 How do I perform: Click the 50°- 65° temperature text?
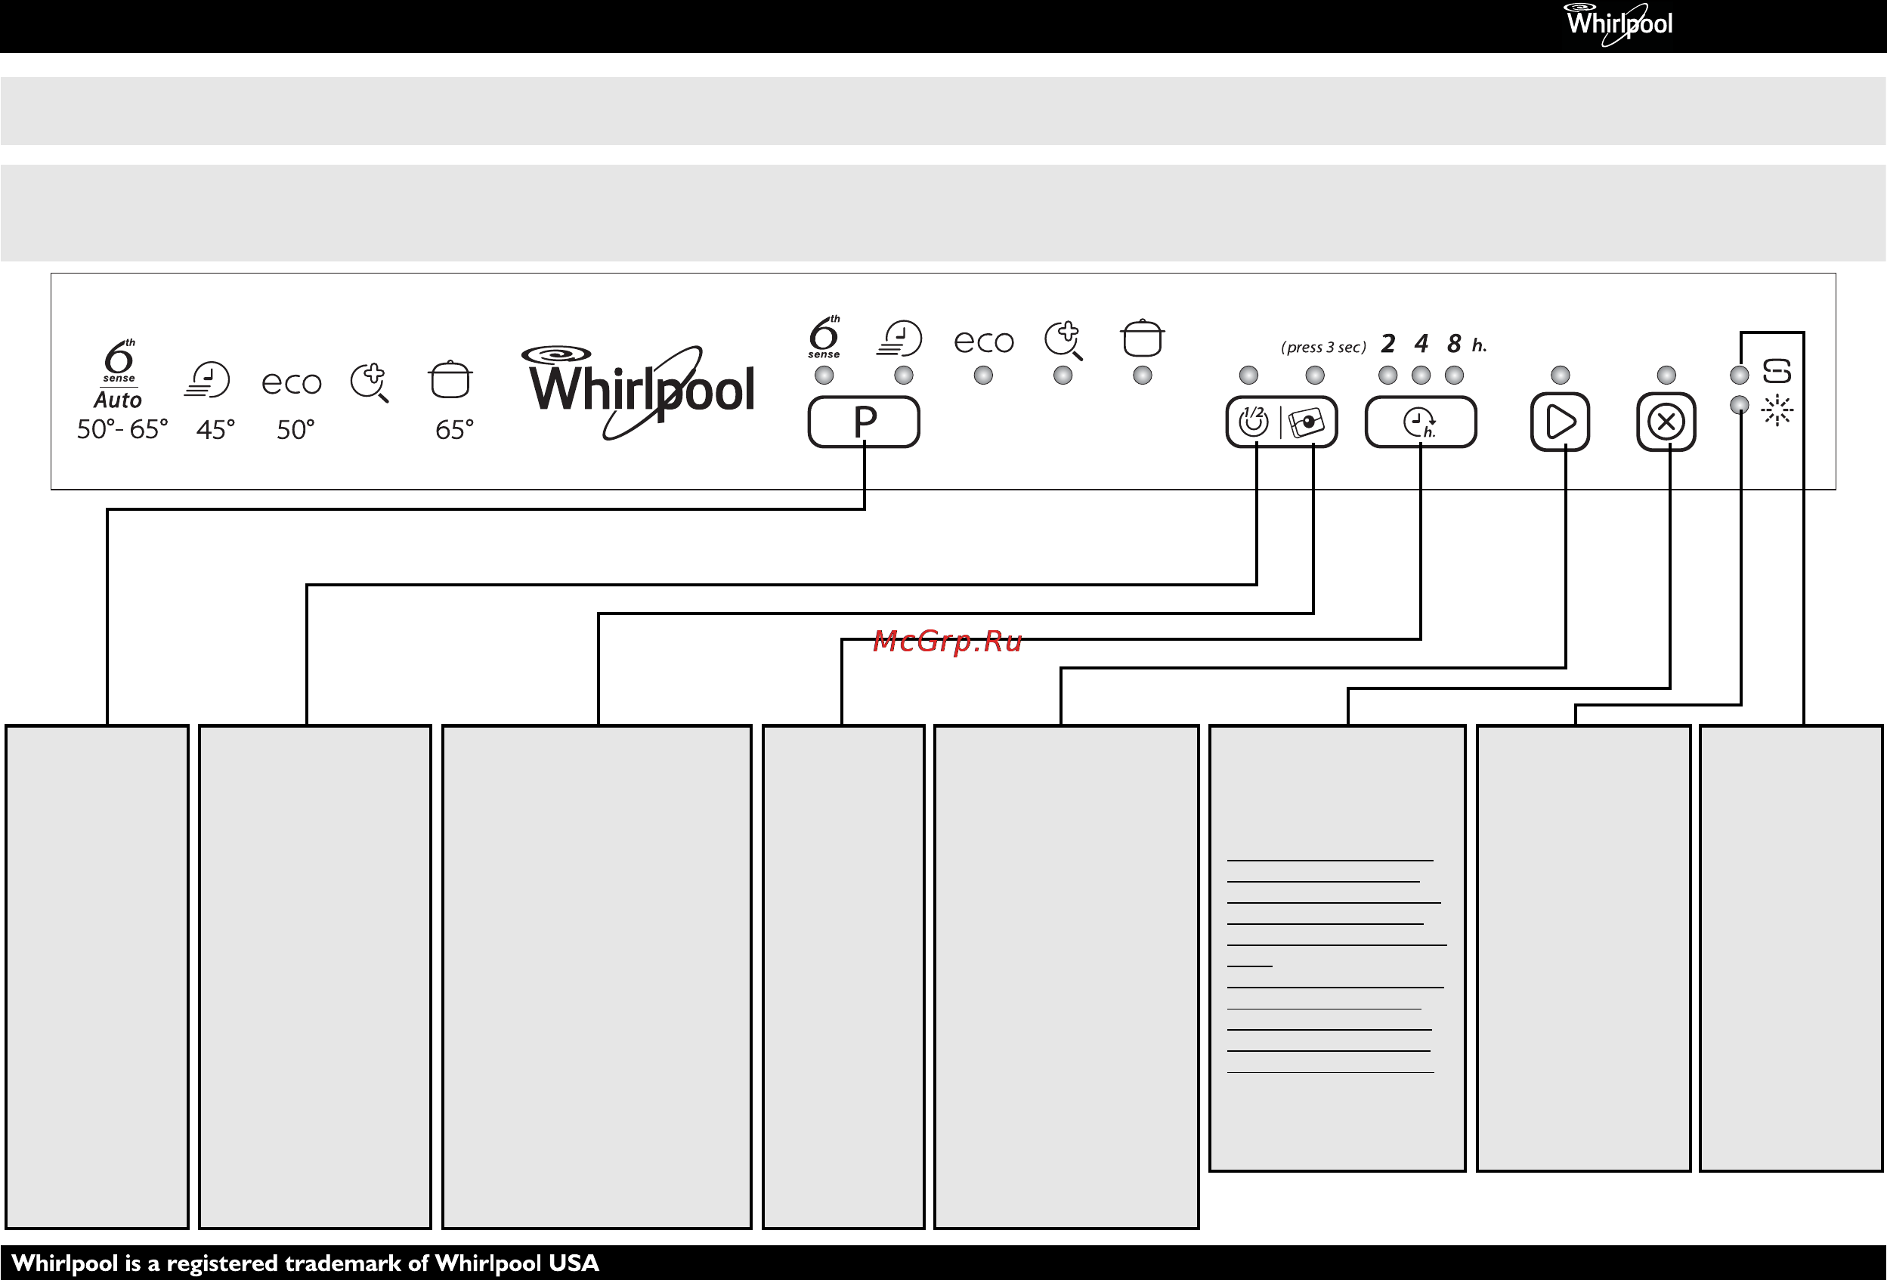pos(122,429)
